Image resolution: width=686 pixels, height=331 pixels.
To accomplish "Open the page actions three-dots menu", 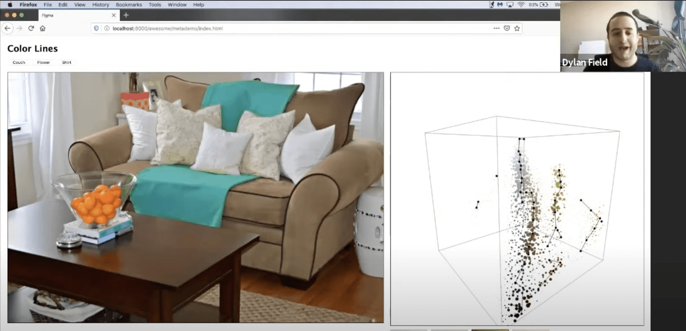I will (496, 28).
